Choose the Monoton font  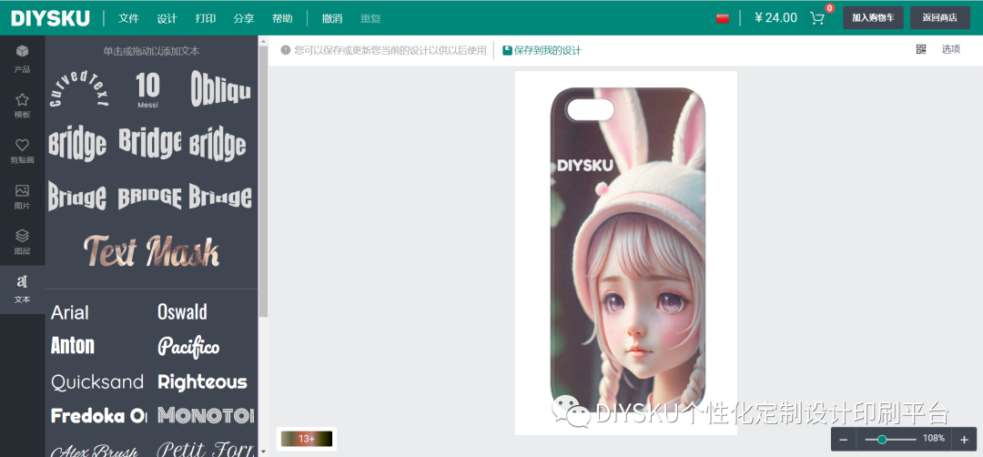coord(206,415)
